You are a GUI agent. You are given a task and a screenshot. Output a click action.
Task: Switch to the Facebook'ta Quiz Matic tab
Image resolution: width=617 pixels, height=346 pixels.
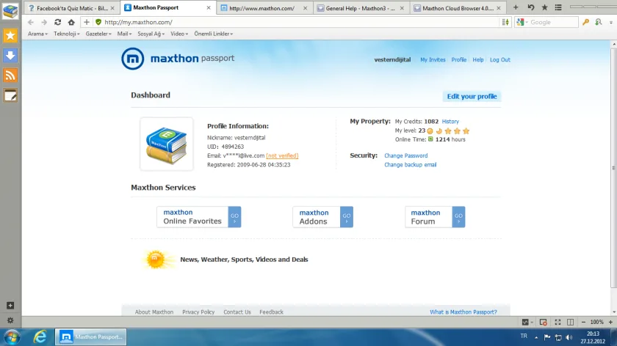click(x=71, y=8)
